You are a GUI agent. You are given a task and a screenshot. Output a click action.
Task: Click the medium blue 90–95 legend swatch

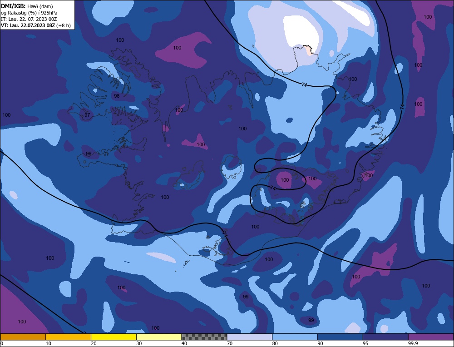[x=340, y=337]
